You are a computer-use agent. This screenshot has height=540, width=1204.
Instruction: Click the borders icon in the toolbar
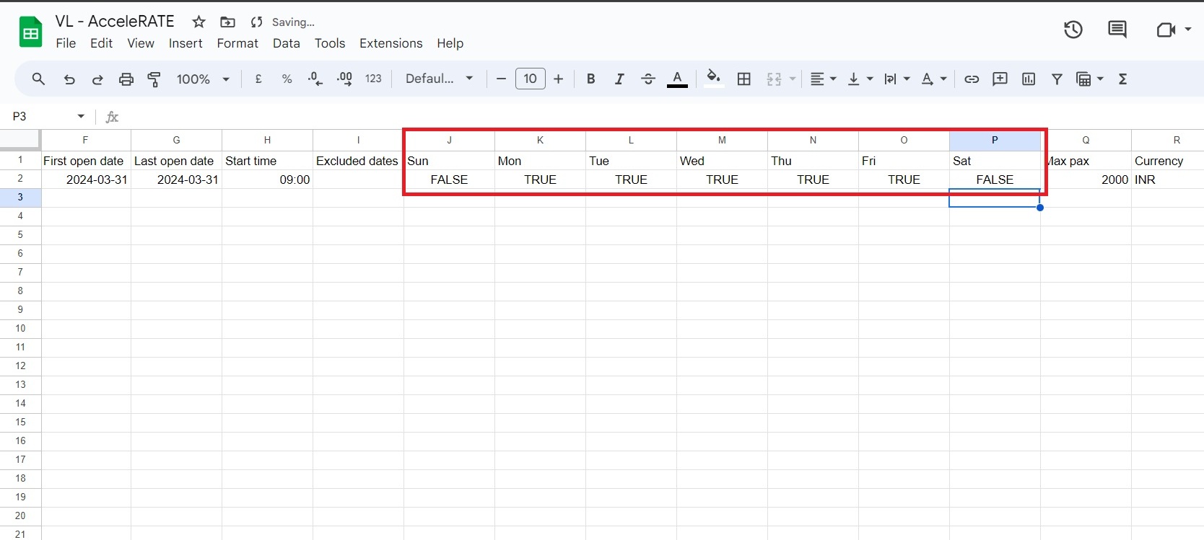click(744, 79)
